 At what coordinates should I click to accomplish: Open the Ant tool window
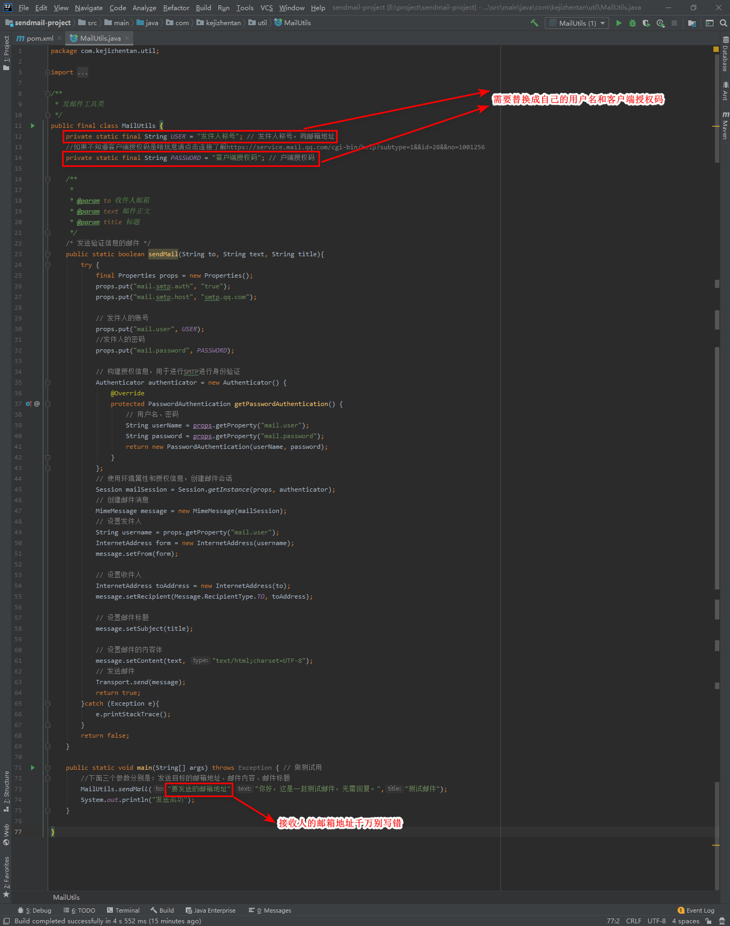pos(725,91)
